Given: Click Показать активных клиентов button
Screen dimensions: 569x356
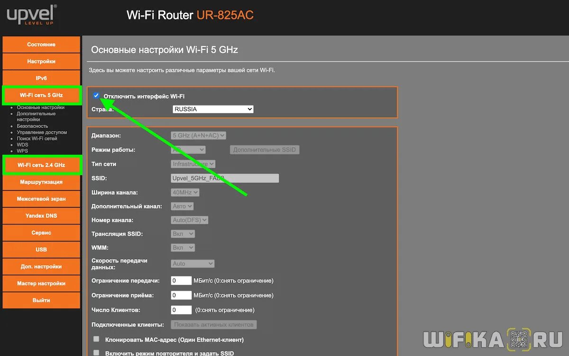Looking at the screenshot, I should point(214,325).
